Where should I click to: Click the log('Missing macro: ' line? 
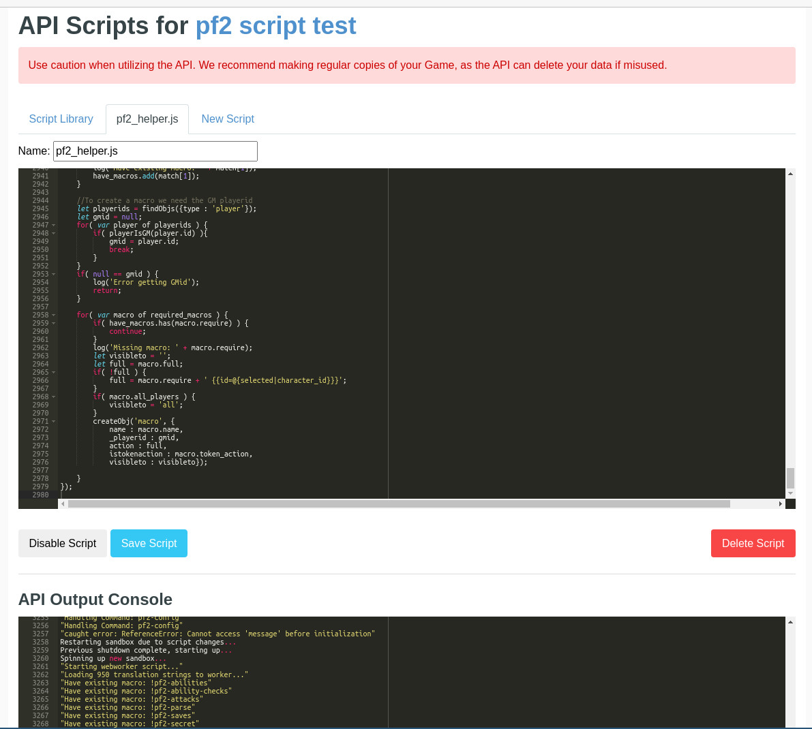(172, 347)
